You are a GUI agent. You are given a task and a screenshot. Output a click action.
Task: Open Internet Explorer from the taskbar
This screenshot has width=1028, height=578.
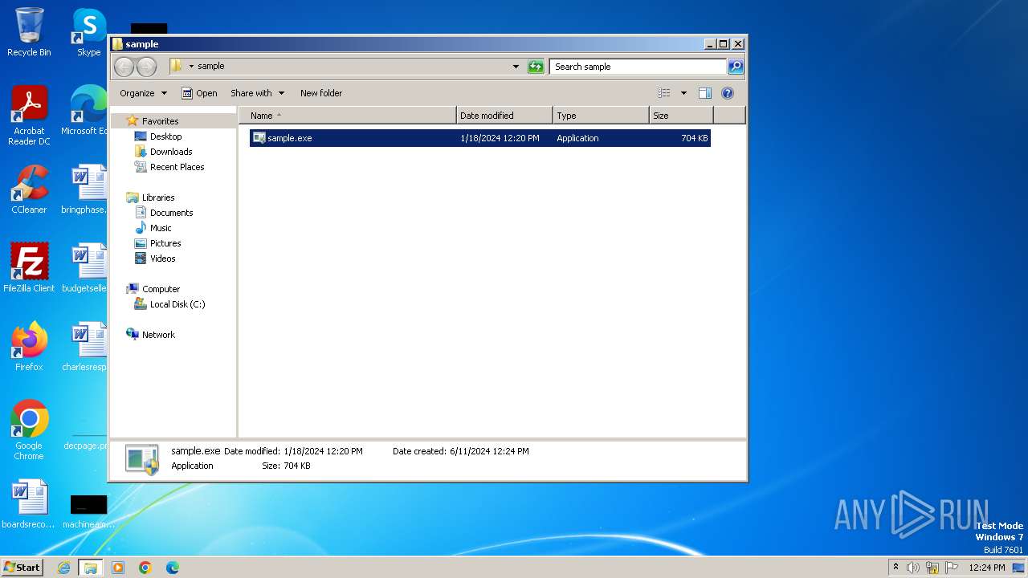[x=64, y=568]
